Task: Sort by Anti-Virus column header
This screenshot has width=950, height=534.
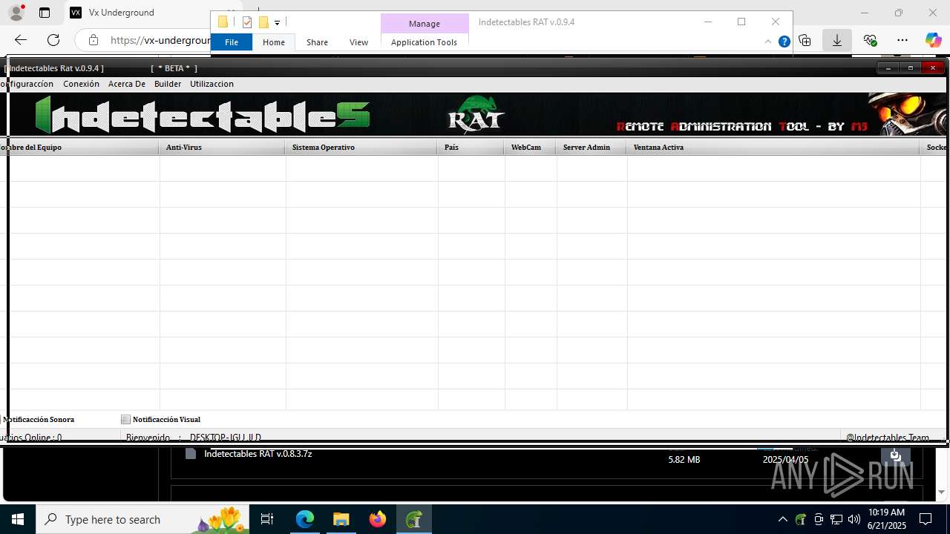Action: tap(222, 147)
